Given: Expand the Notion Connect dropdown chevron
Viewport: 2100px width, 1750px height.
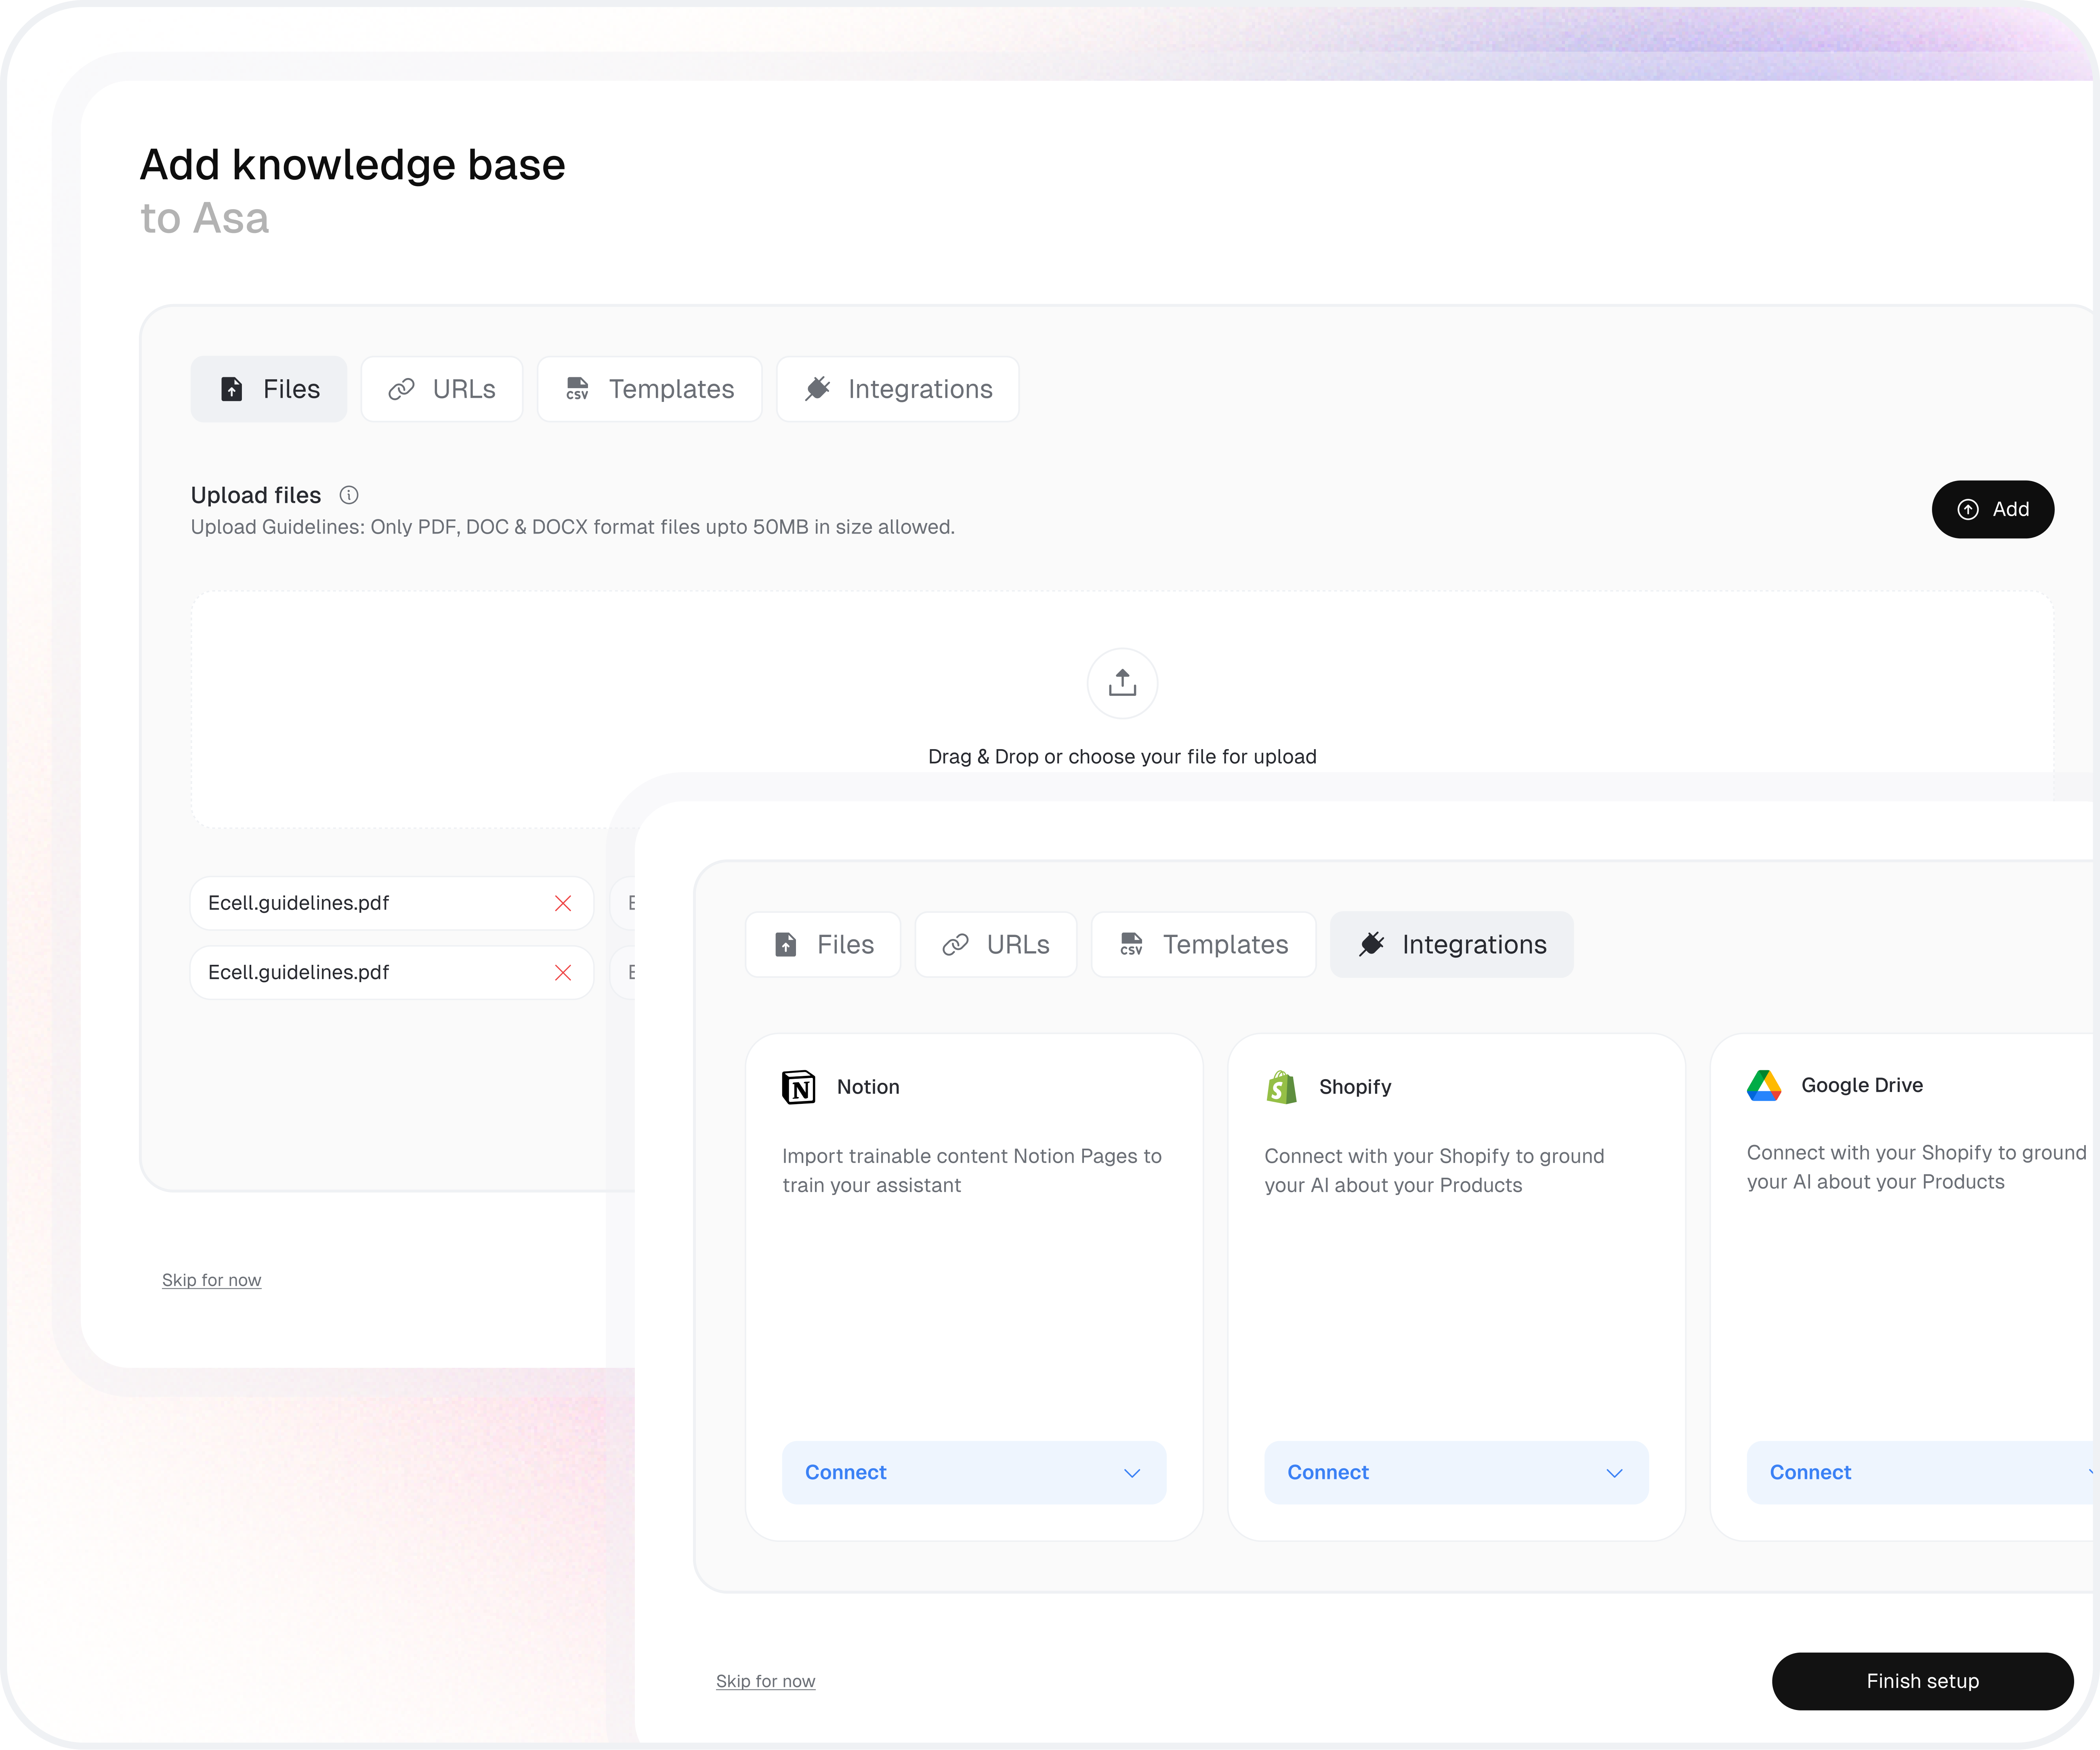Looking at the screenshot, I should (1132, 1473).
